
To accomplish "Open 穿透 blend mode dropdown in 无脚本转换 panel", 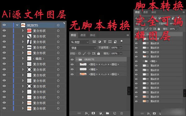I will click(83, 48).
